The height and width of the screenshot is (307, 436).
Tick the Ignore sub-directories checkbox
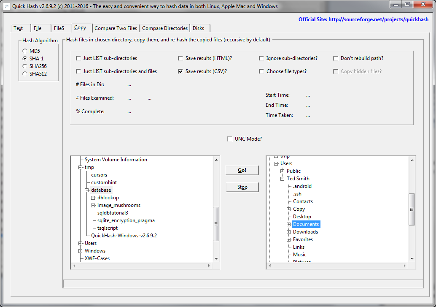click(261, 58)
